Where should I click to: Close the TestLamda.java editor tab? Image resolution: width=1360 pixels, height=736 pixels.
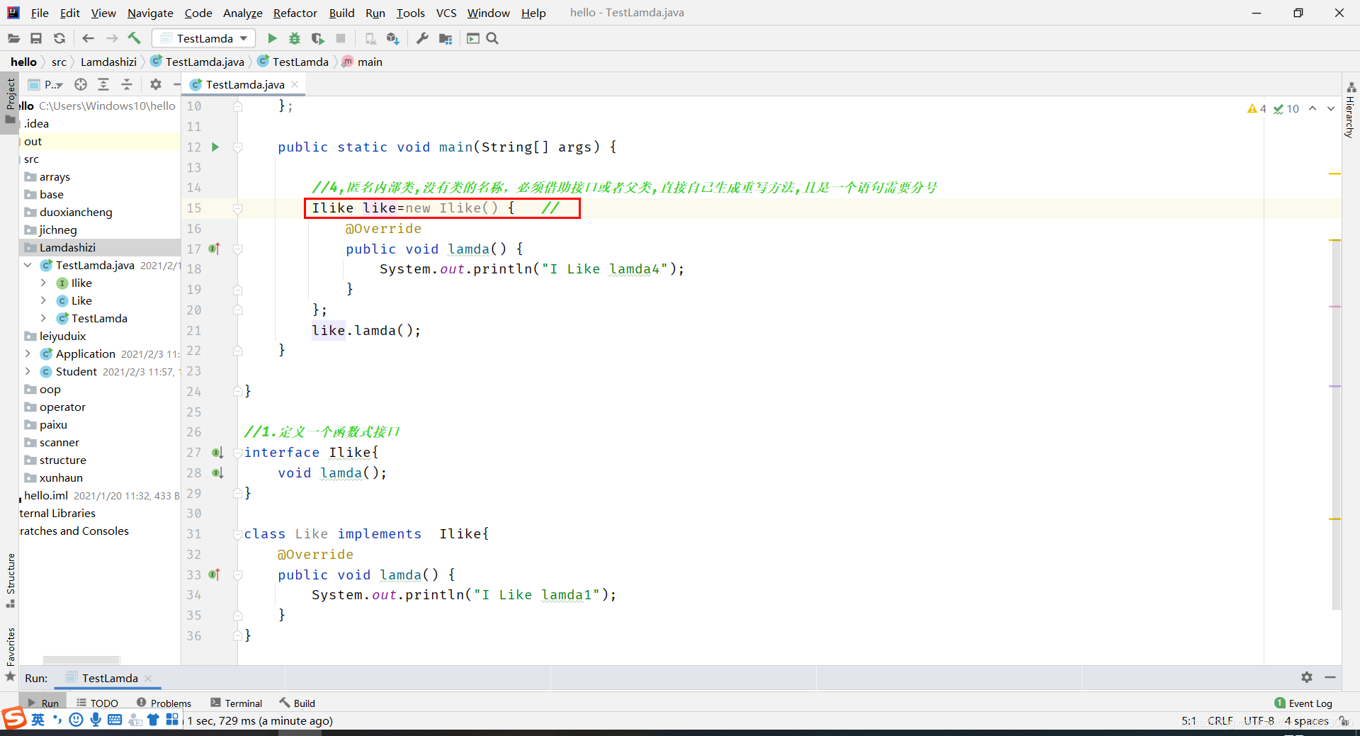point(295,84)
